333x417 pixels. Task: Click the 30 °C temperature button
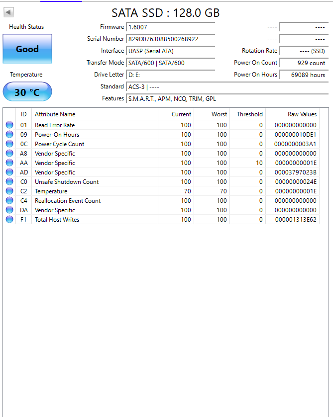coord(27,92)
